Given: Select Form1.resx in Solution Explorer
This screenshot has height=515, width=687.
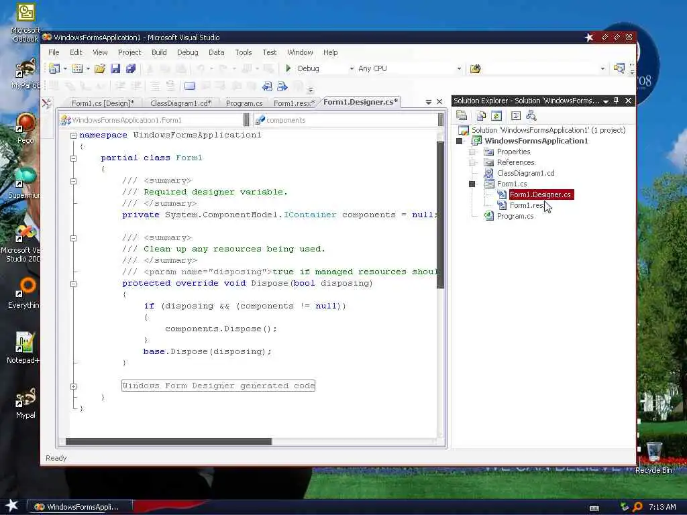Looking at the screenshot, I should [x=527, y=205].
